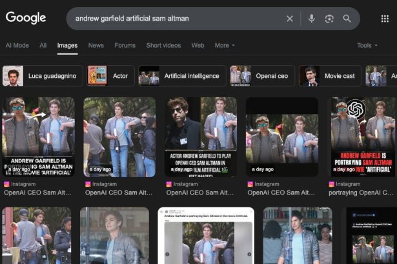This screenshot has height=264, width=397.
Task: Submit search with the magnifying glass icon
Action: tap(347, 19)
